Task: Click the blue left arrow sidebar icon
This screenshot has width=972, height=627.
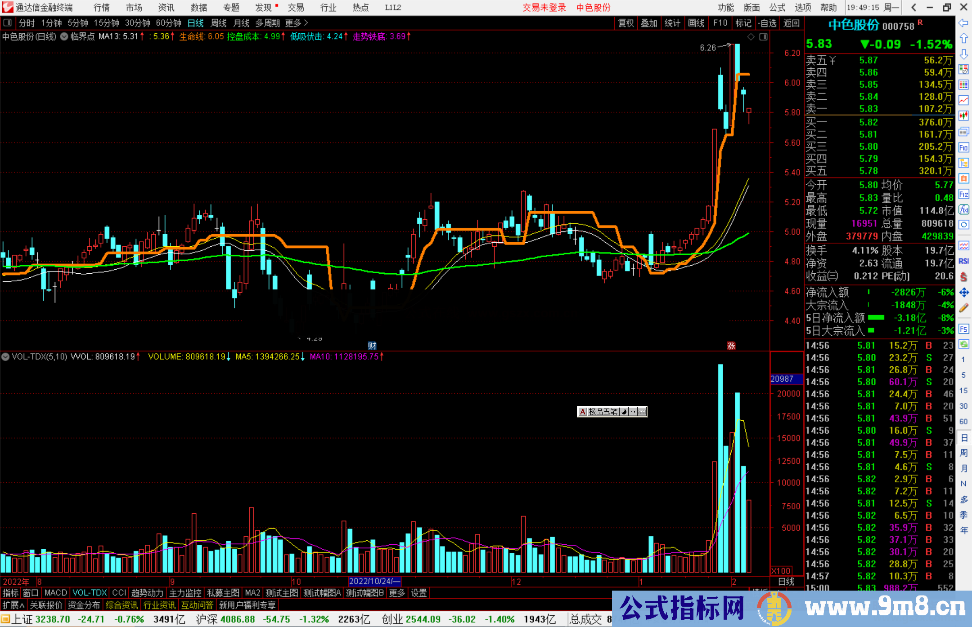Action: (x=963, y=23)
